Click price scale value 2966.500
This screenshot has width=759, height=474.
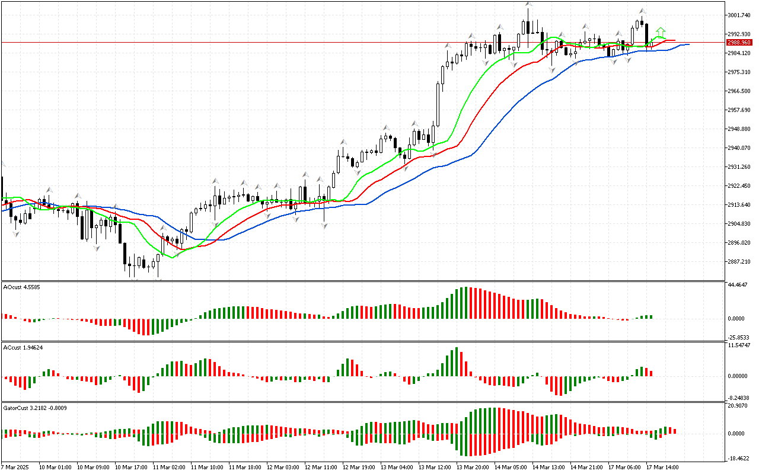(741, 91)
